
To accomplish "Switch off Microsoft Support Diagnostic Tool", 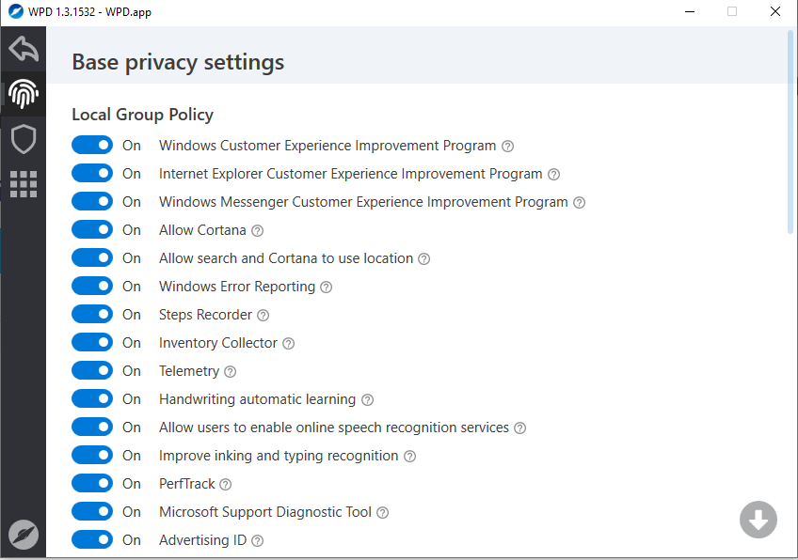I will [92, 512].
